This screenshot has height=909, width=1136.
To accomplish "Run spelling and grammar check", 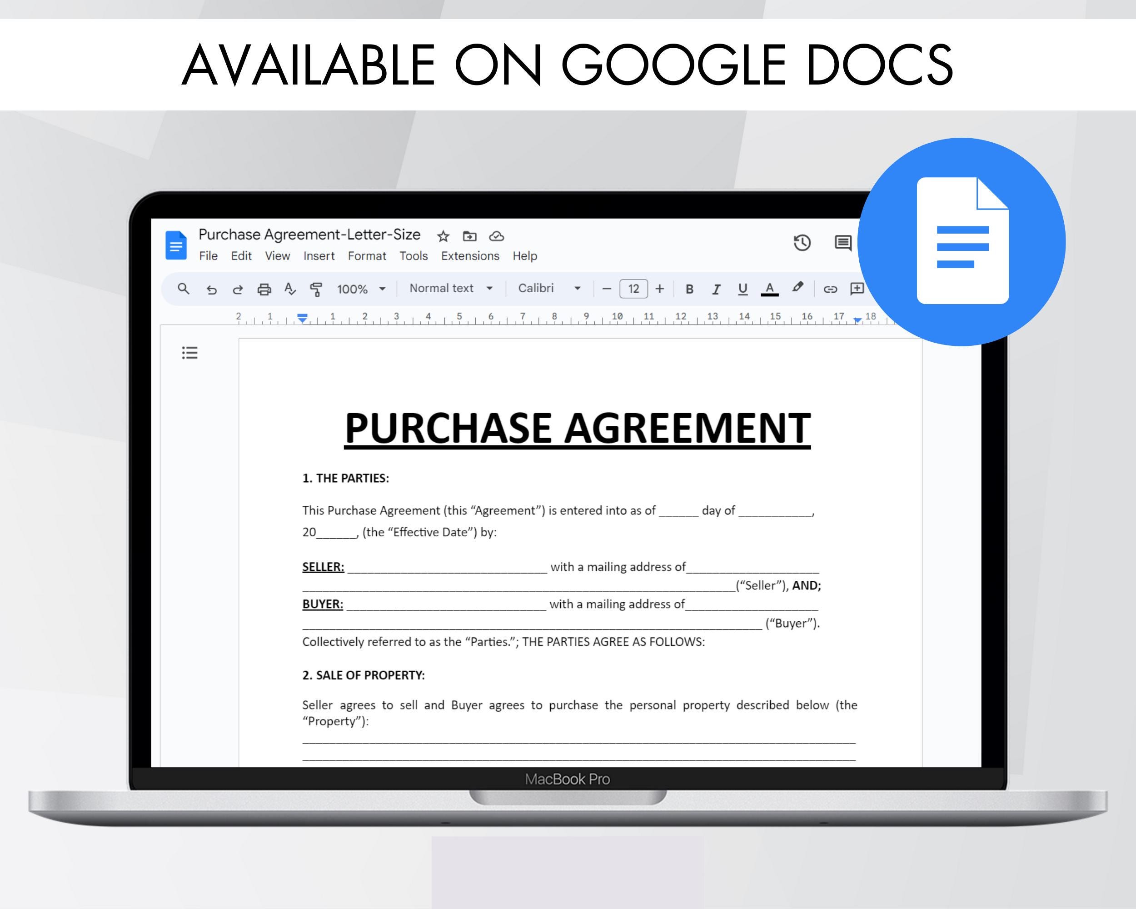I will point(290,289).
